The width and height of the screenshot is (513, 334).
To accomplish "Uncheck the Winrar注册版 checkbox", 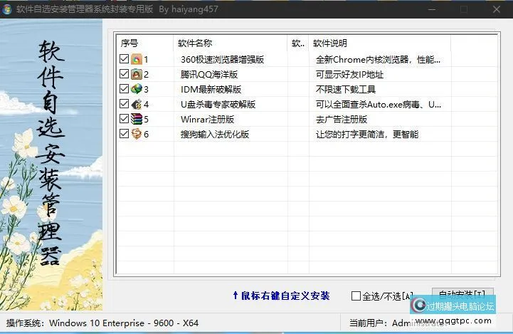I will 124,118.
